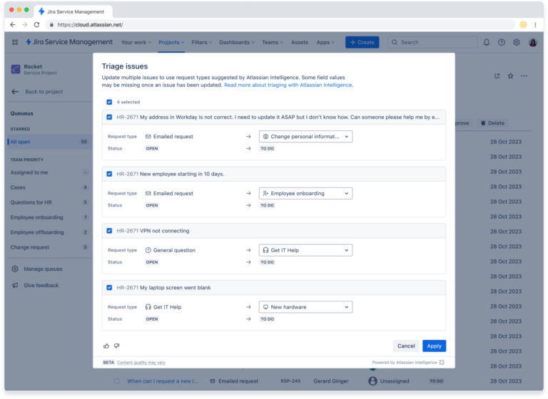Select the Change request queue
The image size is (548, 399).
point(49,247)
